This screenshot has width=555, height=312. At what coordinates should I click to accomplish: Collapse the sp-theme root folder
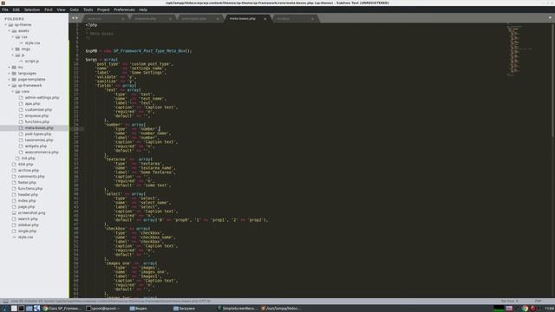[x=6, y=25]
